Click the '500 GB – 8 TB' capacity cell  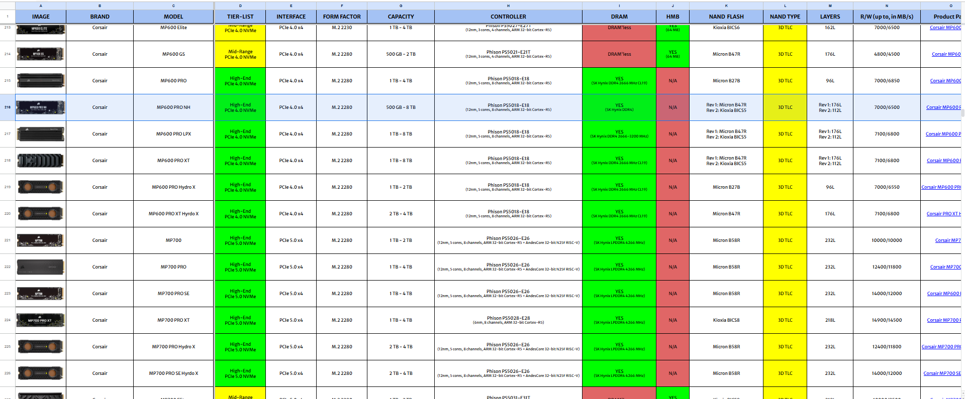[401, 107]
